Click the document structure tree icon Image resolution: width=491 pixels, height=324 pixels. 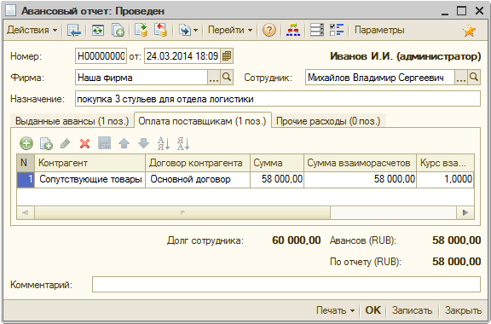tap(293, 30)
